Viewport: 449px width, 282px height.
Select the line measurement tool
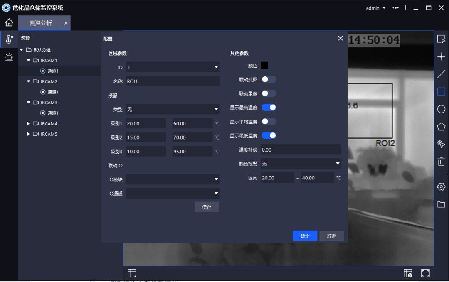(x=441, y=74)
